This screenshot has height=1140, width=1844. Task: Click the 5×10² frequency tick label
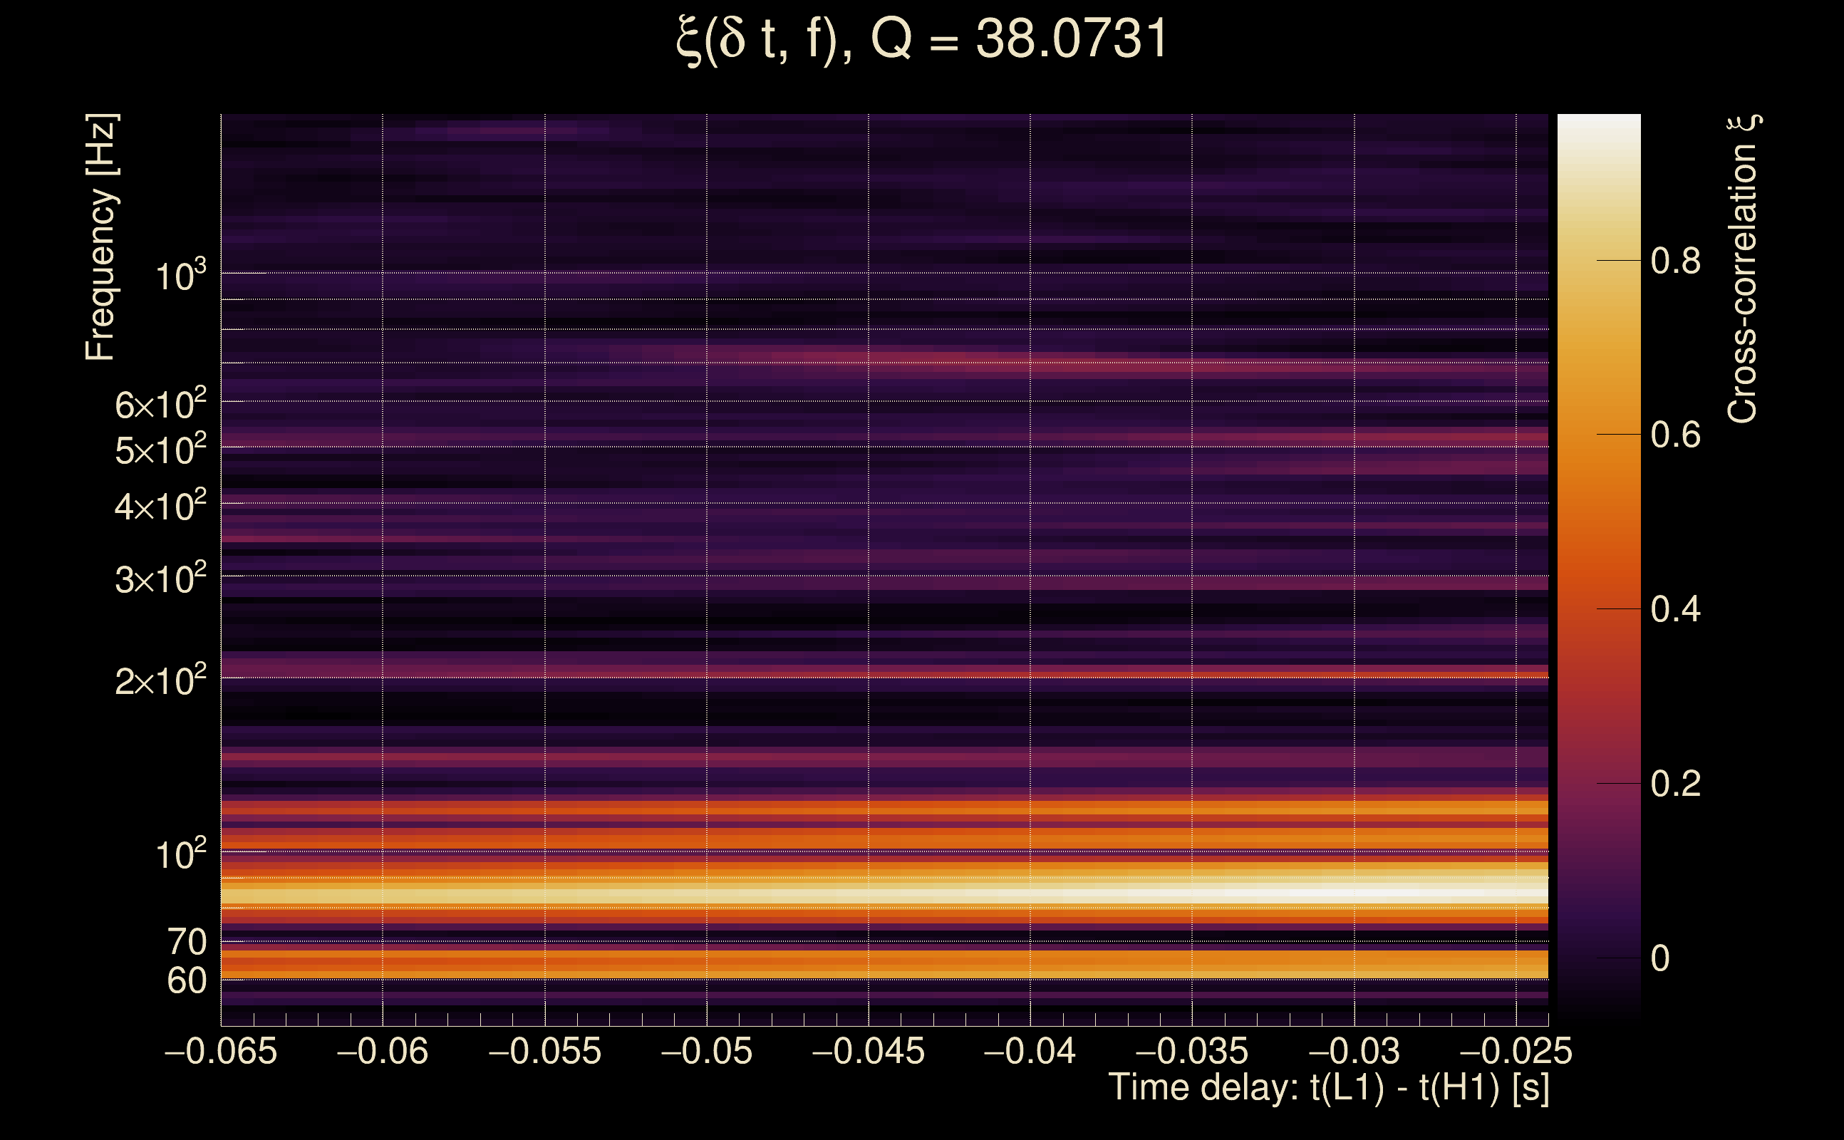160,450
